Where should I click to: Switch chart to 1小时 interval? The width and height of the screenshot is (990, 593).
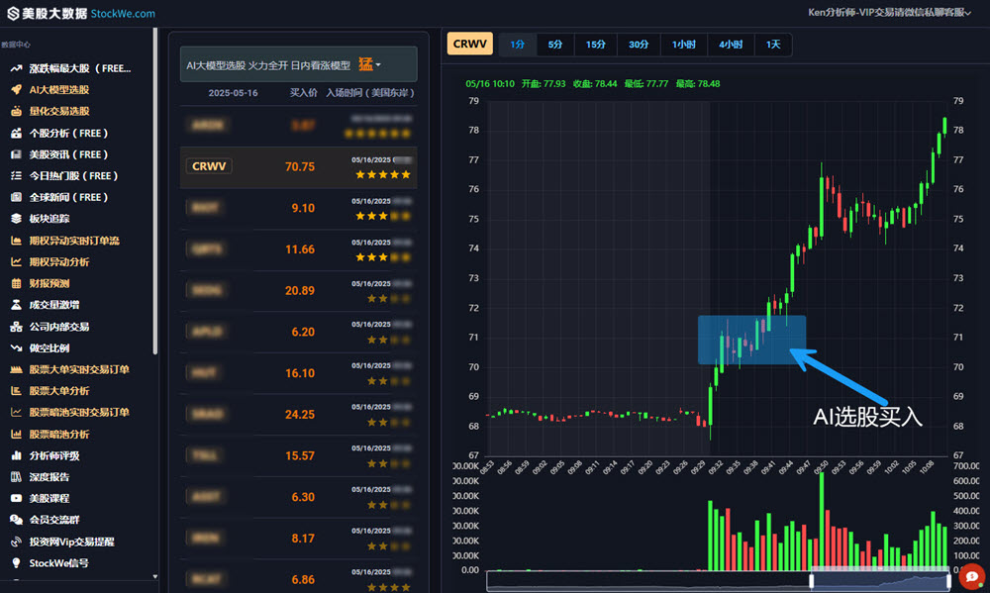coord(684,45)
